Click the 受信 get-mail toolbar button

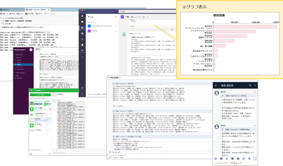pyautogui.click(x=3, y=14)
